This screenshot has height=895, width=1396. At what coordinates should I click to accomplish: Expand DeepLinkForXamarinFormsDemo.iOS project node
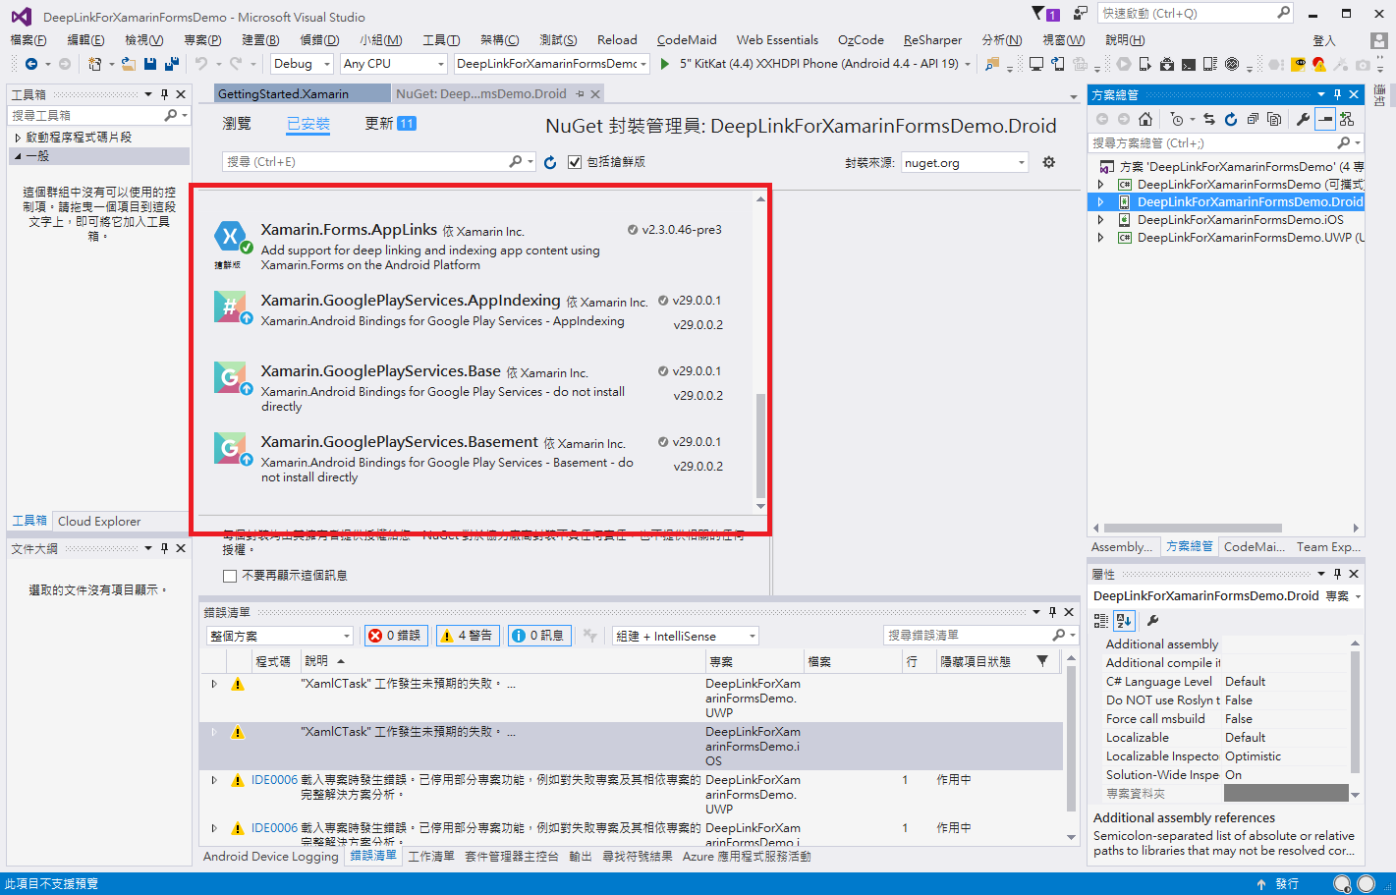pyautogui.click(x=1100, y=220)
